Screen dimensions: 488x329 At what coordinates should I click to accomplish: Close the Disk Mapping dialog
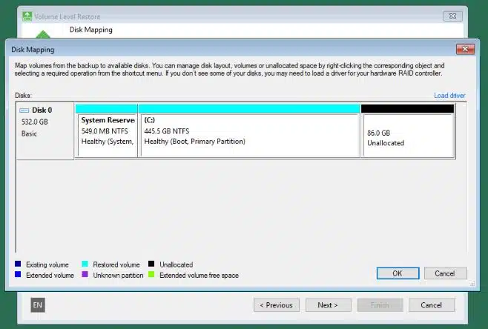coord(465,49)
